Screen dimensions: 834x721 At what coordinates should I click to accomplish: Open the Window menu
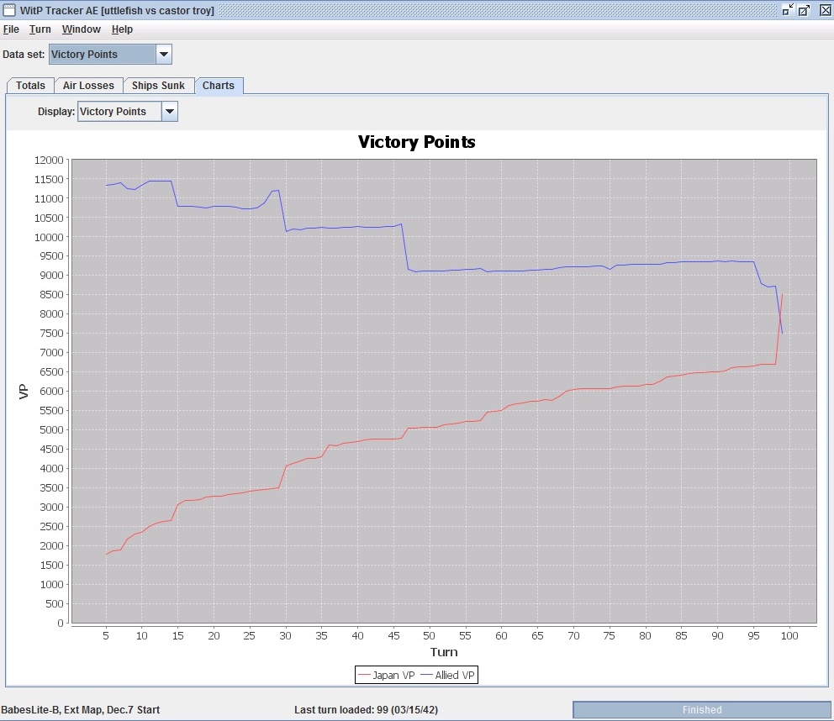81,29
